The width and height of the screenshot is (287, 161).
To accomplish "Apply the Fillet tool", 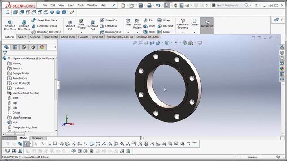I will click(128, 22).
